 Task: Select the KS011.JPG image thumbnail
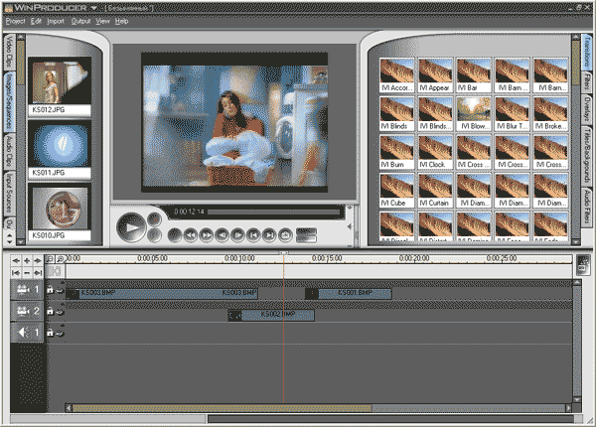(x=62, y=146)
